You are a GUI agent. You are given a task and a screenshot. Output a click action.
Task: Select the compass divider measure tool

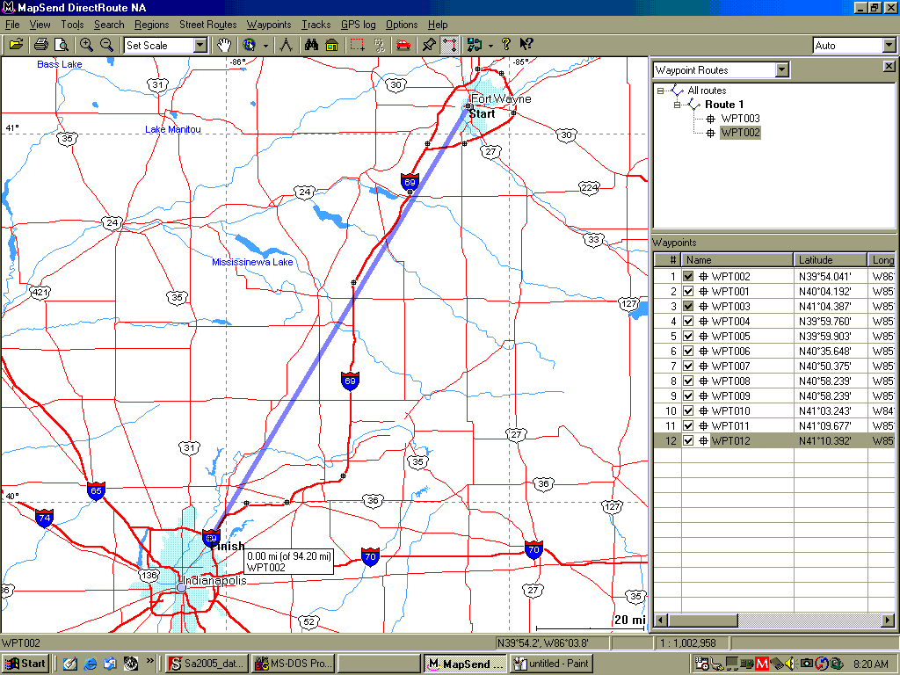pos(286,45)
